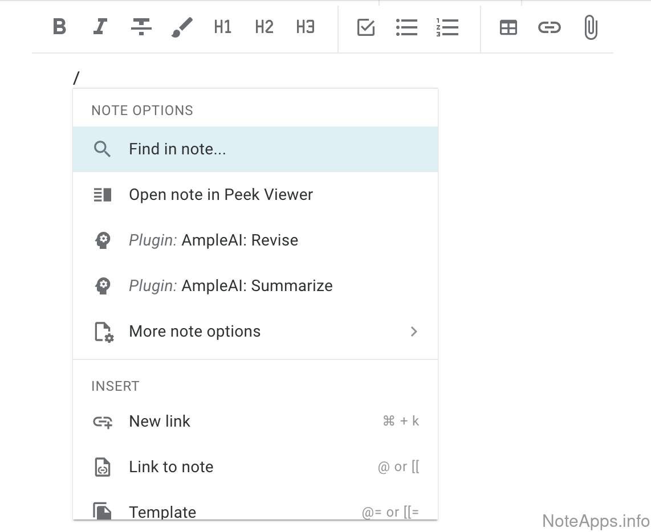Click the link icon in toolbar
This screenshot has height=532, width=651.
(549, 27)
